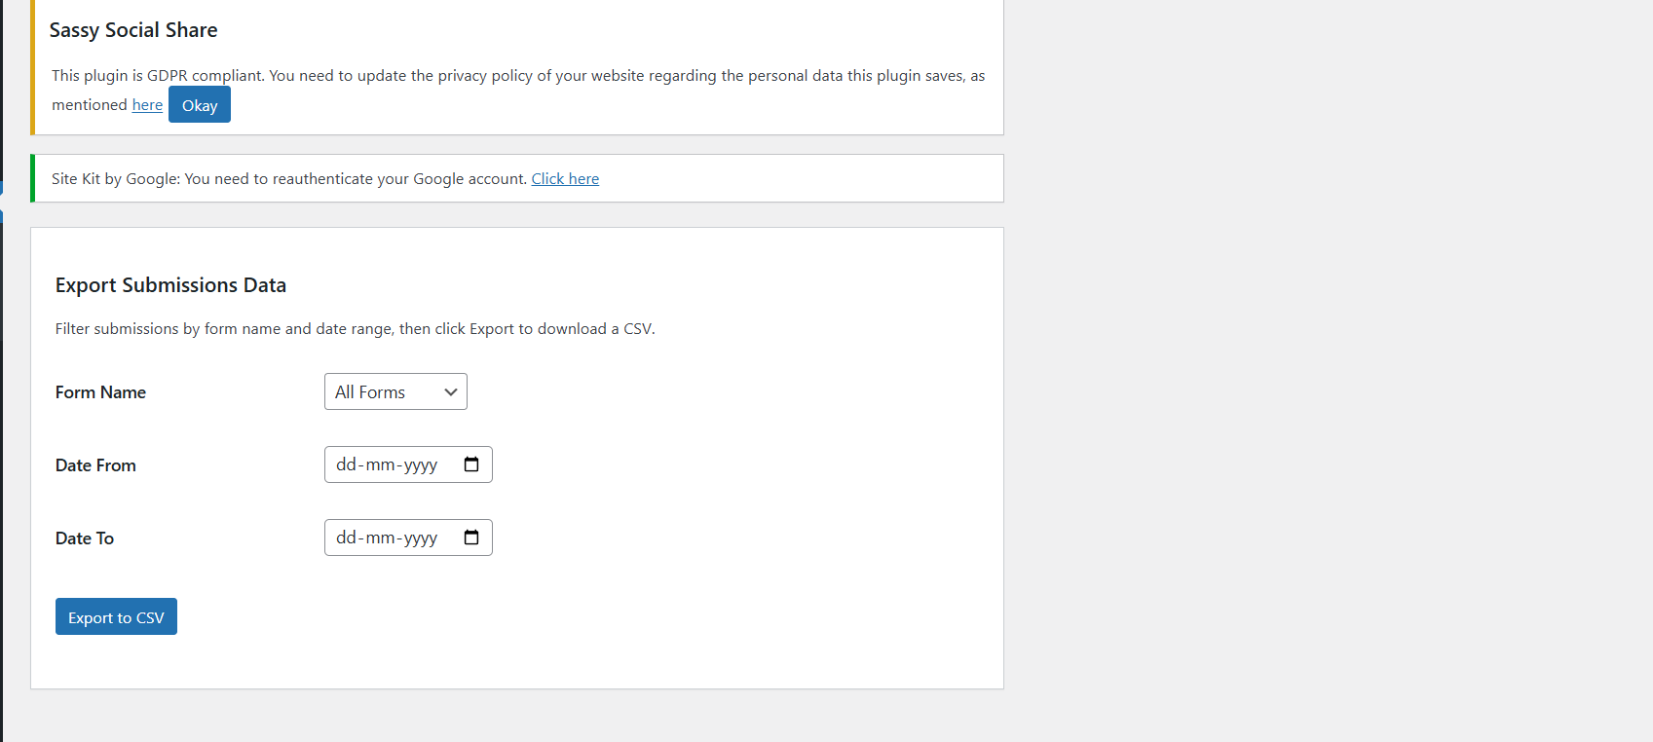Image resolution: width=1653 pixels, height=742 pixels.
Task: Click the Form Name field label
Action: (x=100, y=392)
